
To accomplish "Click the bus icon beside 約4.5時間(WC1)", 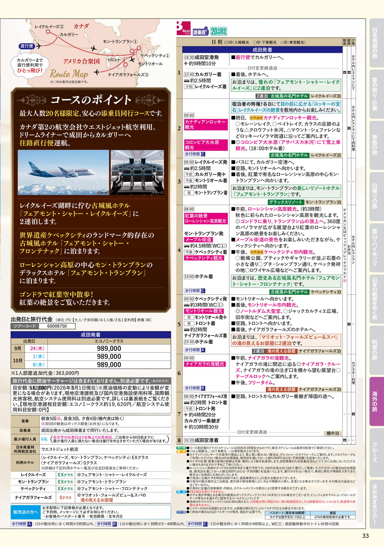I will (x=187, y=246).
